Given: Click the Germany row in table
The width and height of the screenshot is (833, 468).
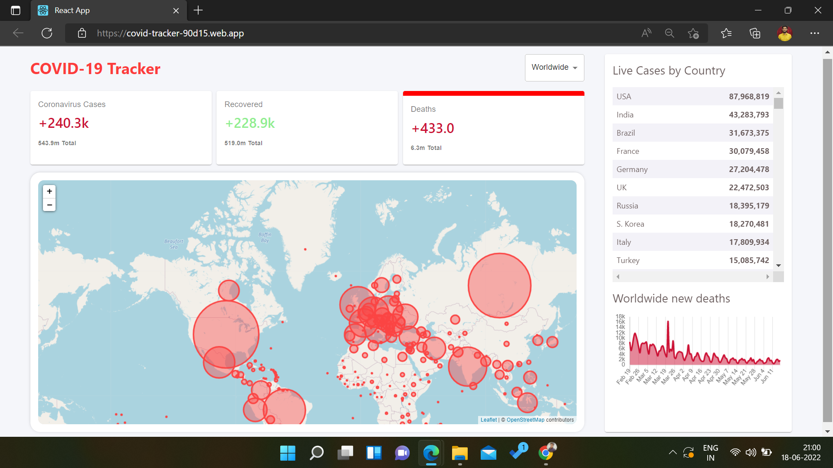Looking at the screenshot, I should (x=692, y=169).
